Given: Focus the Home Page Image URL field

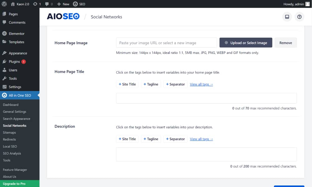Looking at the screenshot, I should click(x=166, y=43).
